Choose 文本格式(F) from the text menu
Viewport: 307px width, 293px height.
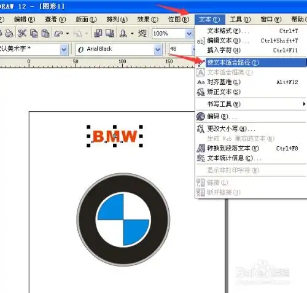[251, 31]
